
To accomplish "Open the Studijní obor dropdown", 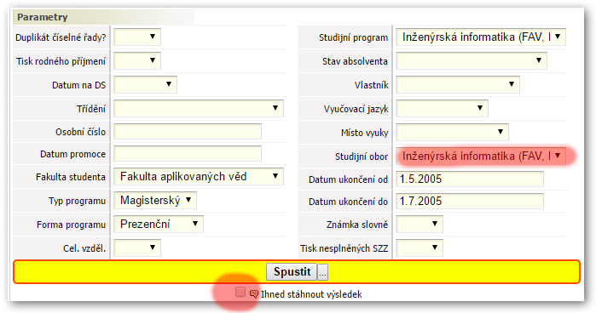I will pos(480,156).
